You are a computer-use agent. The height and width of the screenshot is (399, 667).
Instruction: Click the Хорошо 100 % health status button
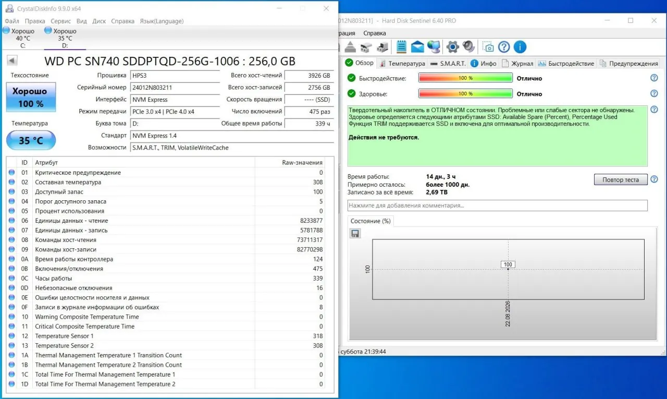click(x=31, y=97)
